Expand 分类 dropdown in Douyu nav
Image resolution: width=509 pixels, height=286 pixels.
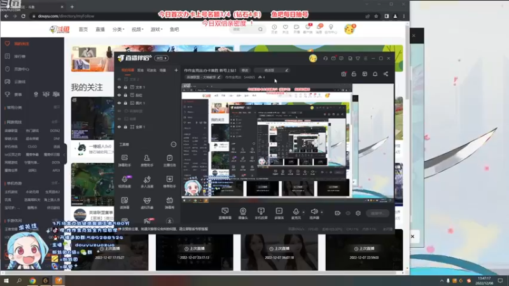click(x=118, y=29)
